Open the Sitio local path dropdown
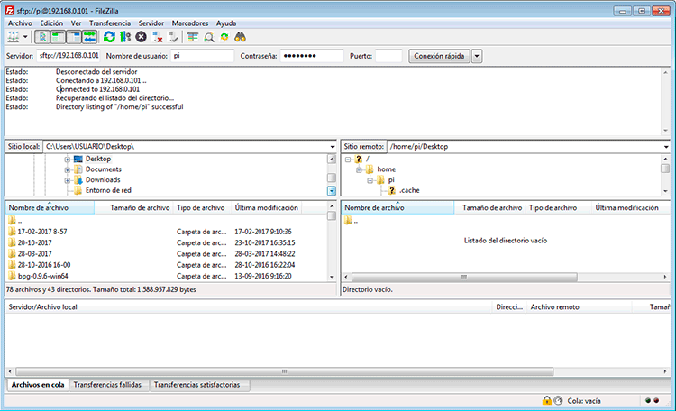 pos(333,147)
